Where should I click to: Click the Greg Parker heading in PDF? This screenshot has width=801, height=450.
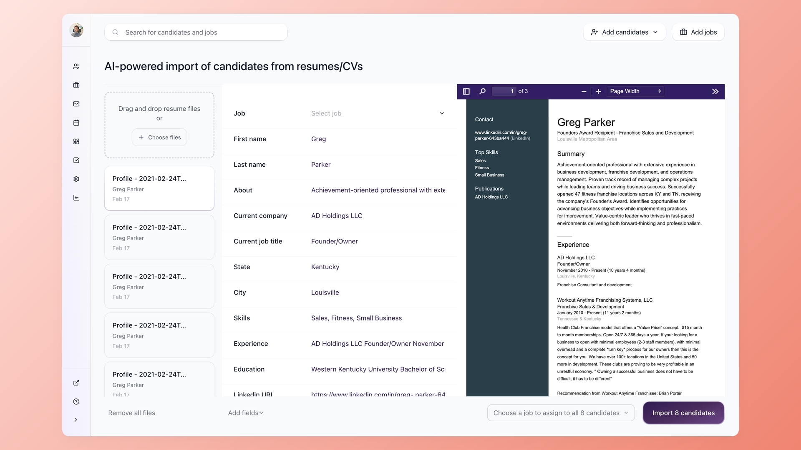(586, 122)
